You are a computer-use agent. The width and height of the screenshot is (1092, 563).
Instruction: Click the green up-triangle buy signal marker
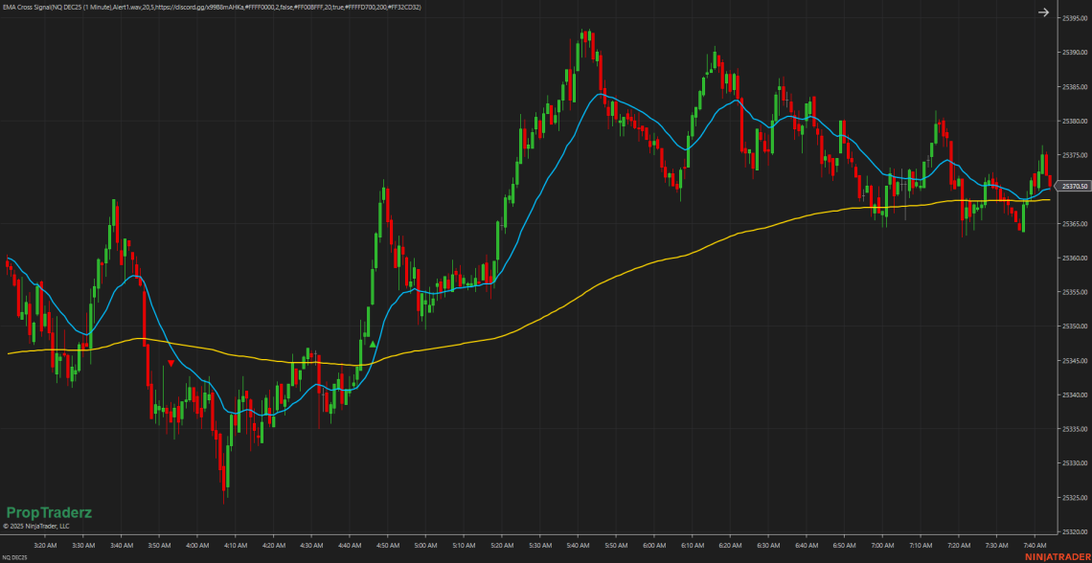(x=372, y=344)
